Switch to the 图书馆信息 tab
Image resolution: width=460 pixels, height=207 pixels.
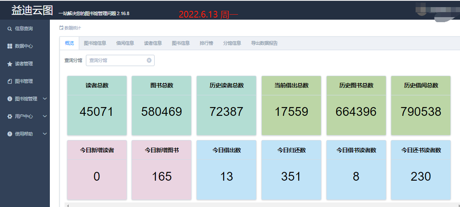click(95, 43)
